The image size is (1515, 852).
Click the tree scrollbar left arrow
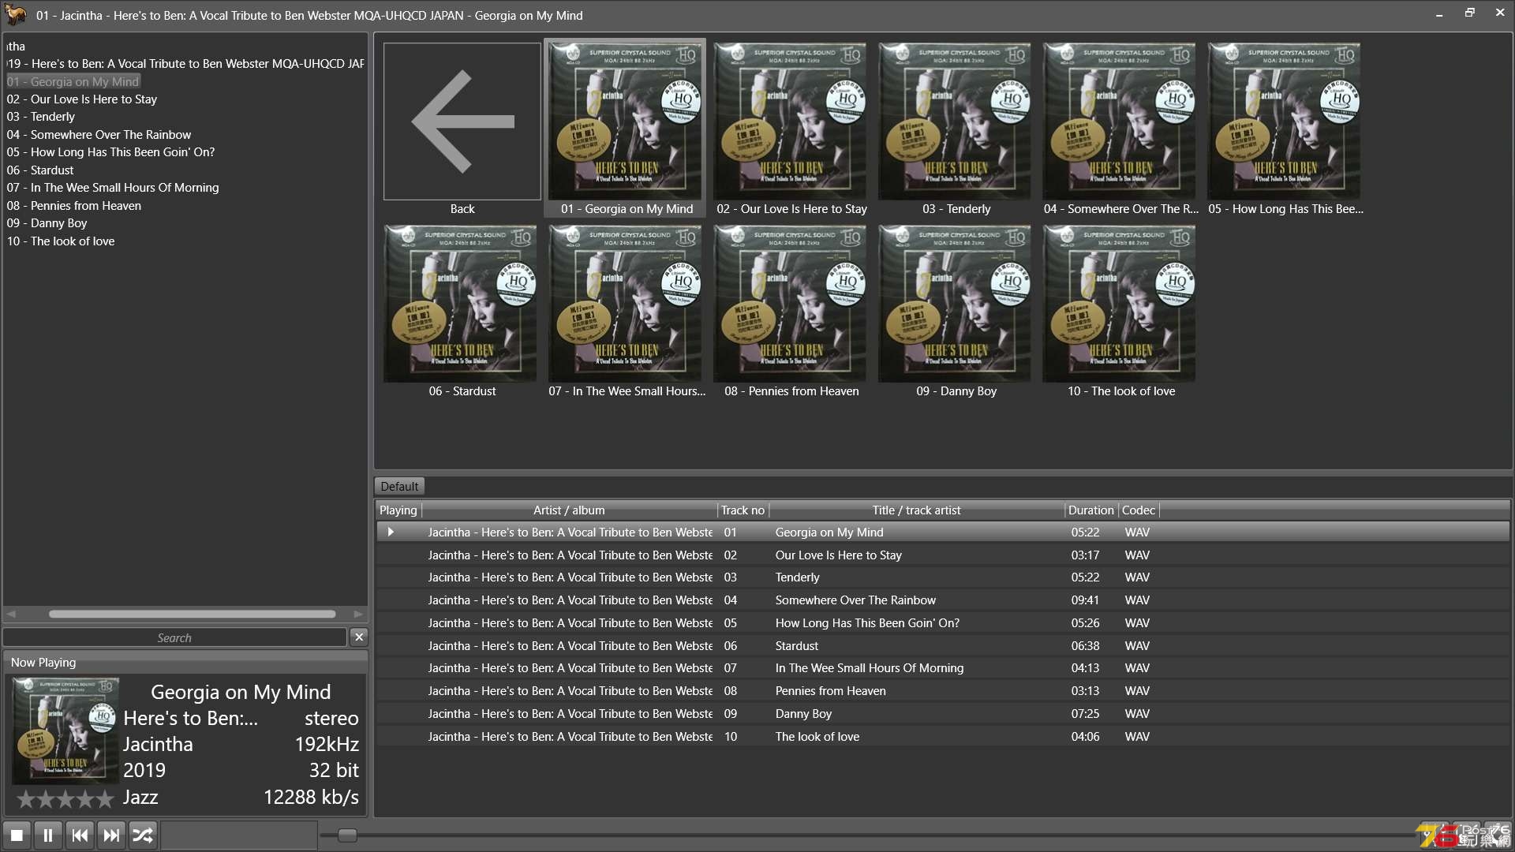11,614
